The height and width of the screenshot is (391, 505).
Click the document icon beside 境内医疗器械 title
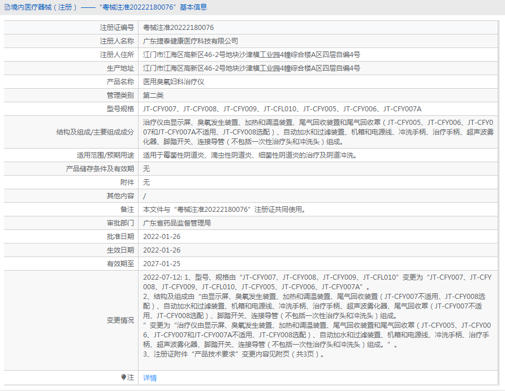click(6, 7)
